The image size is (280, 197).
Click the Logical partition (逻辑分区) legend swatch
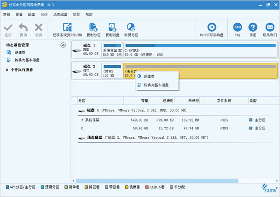point(42,187)
